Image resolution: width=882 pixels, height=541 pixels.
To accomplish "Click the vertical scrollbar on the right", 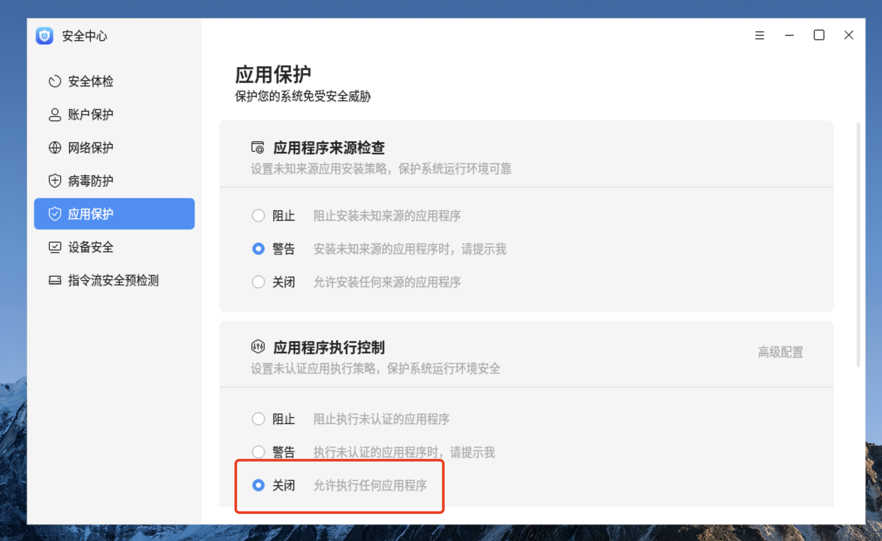I will pyautogui.click(x=858, y=244).
